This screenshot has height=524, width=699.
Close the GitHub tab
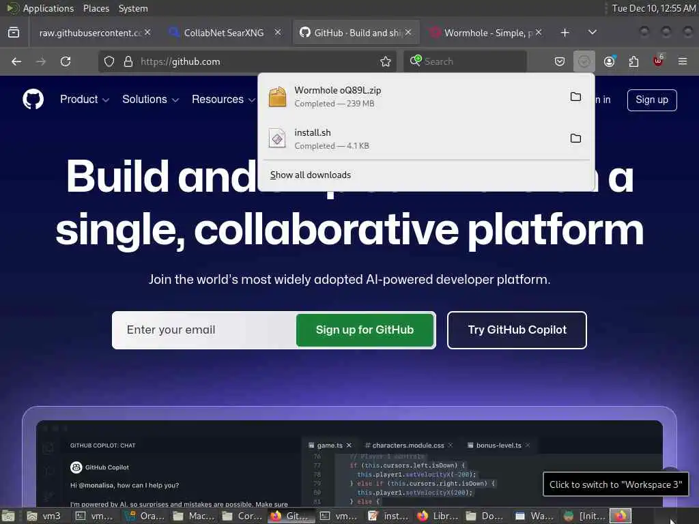(408, 33)
